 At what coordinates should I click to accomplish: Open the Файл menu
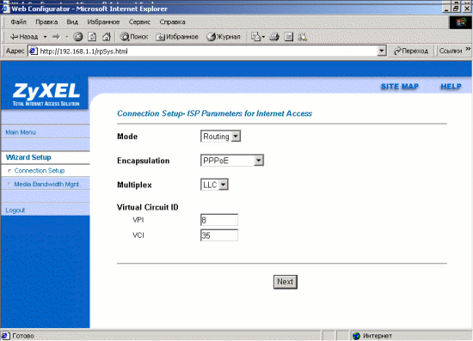tap(18, 22)
